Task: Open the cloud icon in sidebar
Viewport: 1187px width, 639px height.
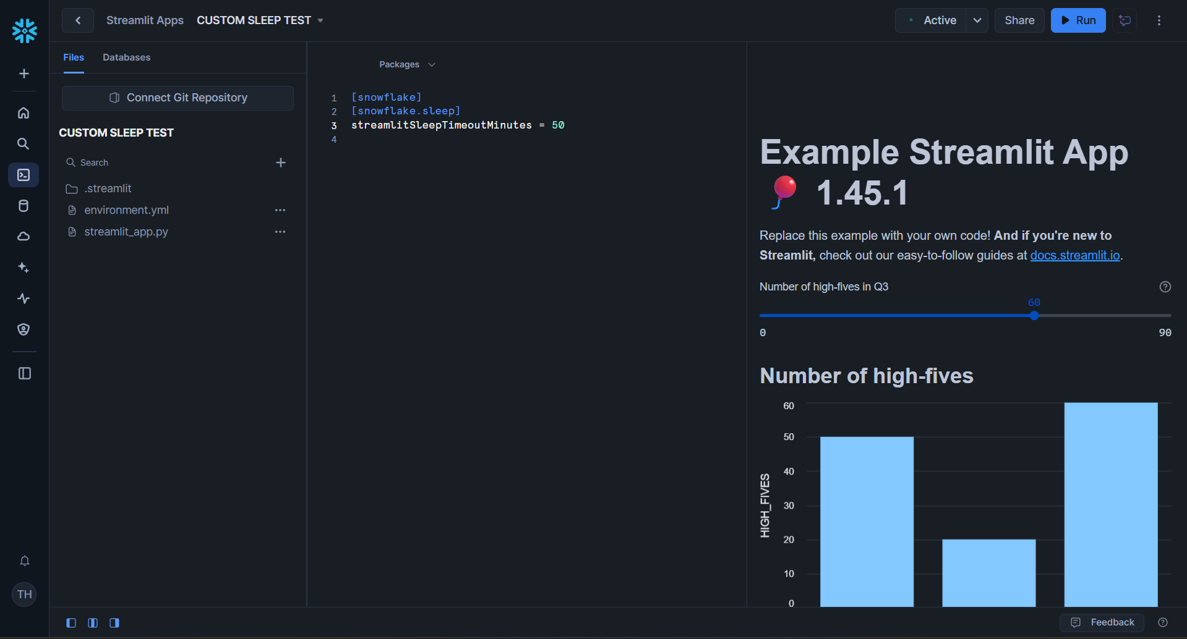Action: coord(24,237)
